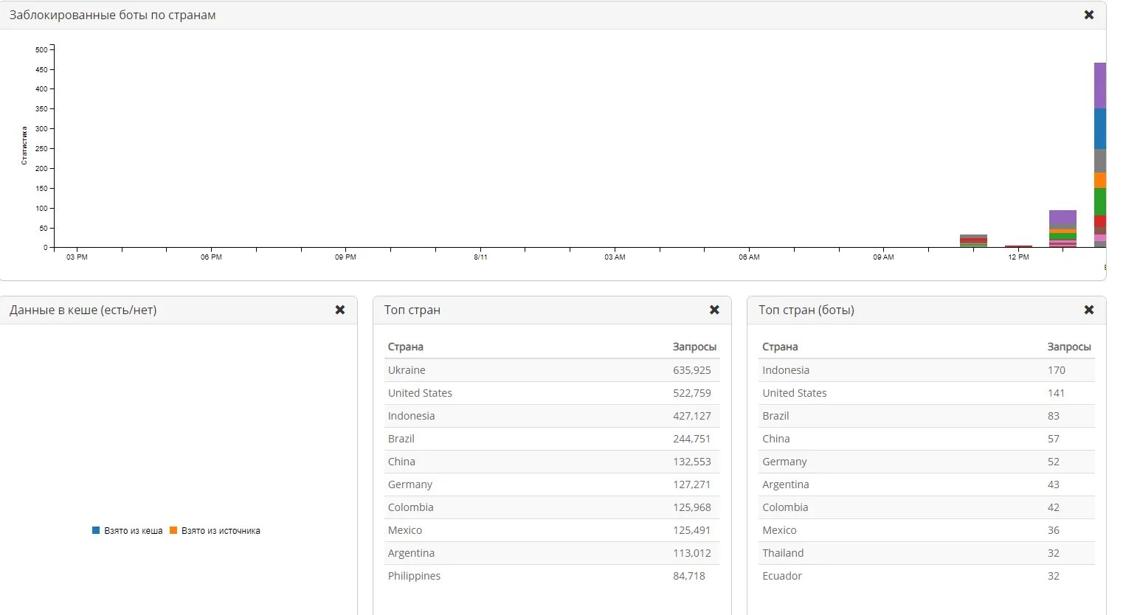Sort Топ стран table by Запросы column
Viewport: 1123px width, 615px height.
(x=694, y=347)
